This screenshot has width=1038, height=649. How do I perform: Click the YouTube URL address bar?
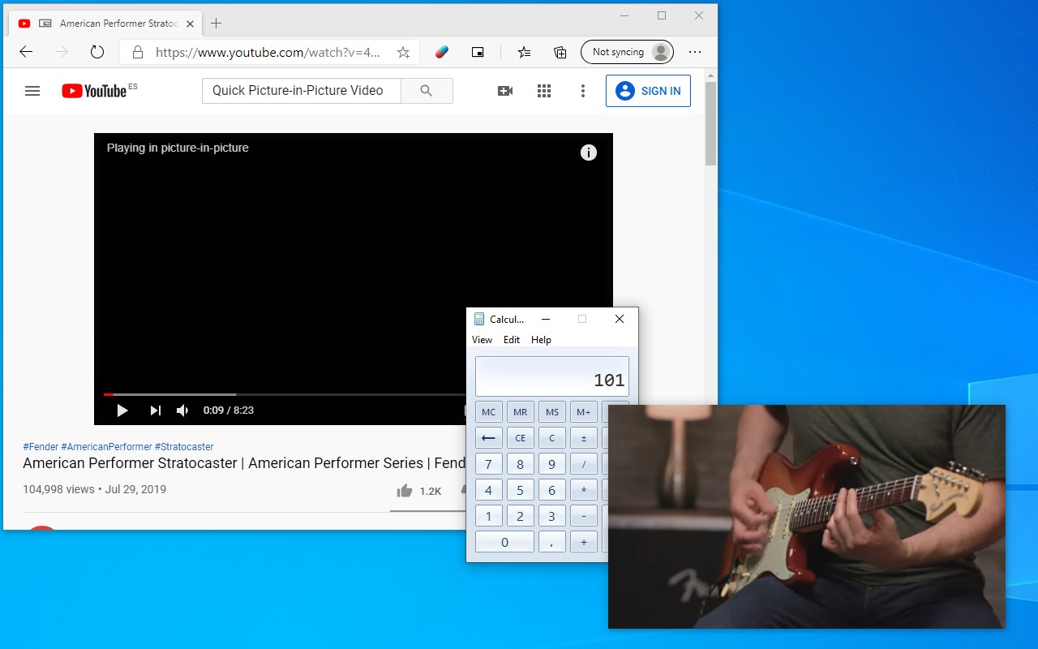pos(268,52)
